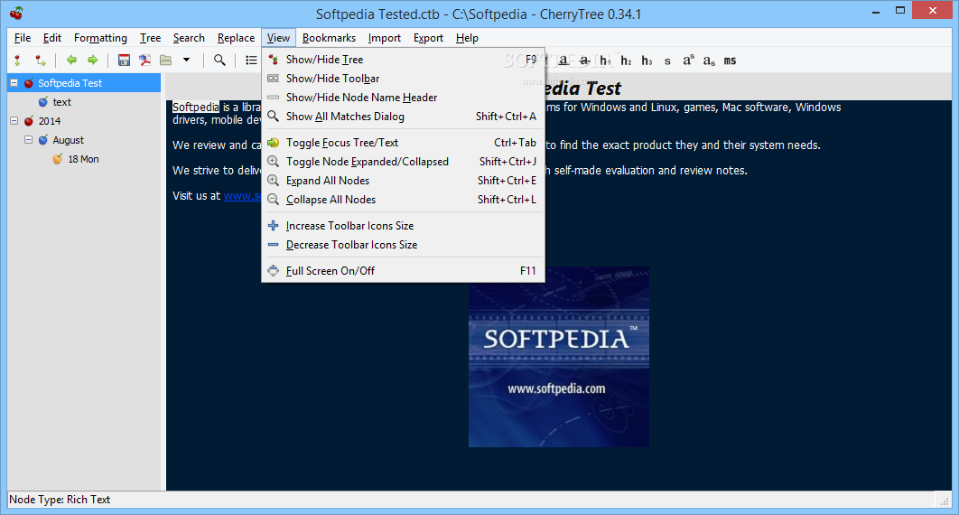Click the embedded Softpedia image

point(559,357)
